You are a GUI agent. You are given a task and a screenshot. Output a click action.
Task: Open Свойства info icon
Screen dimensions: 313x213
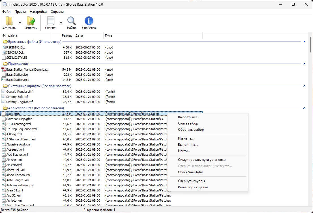point(89,21)
